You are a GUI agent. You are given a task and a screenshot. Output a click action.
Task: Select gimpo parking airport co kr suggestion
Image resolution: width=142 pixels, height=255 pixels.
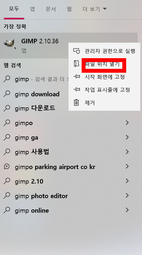tap(68, 167)
